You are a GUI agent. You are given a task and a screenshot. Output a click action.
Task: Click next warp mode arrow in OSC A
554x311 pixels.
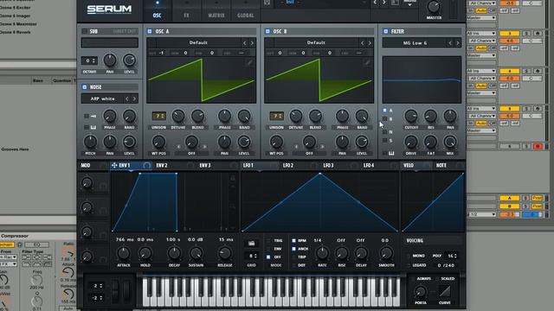pos(204,146)
